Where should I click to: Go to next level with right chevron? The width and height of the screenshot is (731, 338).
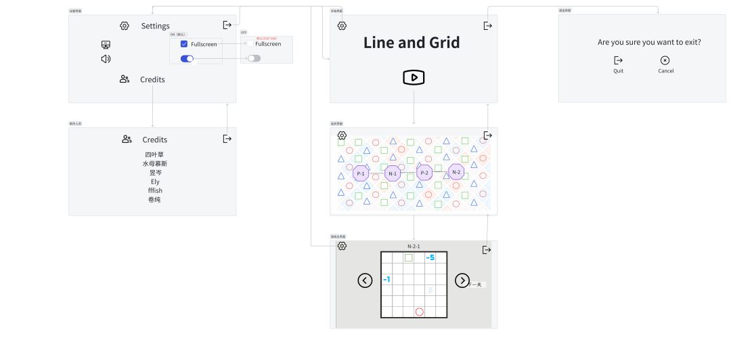point(462,280)
